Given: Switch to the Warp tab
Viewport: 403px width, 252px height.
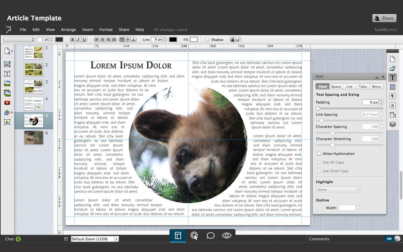Looking at the screenshot, I should click(x=376, y=87).
